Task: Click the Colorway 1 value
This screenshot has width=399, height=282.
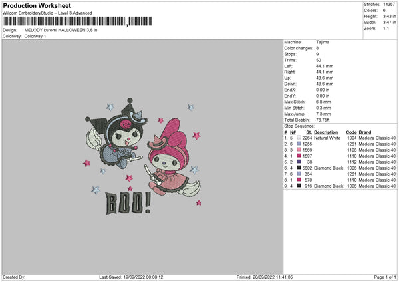Action: tap(35, 36)
